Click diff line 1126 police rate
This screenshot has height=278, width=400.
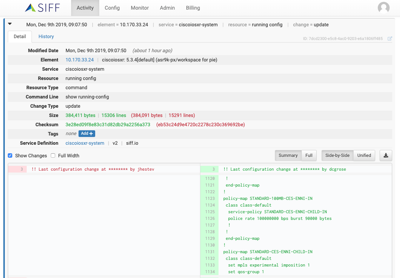coord(280,218)
